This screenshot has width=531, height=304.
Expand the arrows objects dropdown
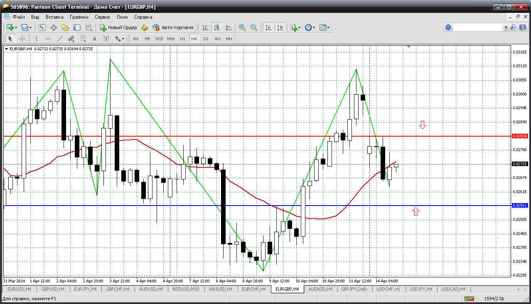point(123,39)
